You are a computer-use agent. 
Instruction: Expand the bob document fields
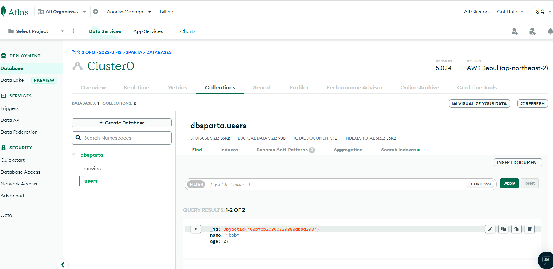tap(196, 229)
